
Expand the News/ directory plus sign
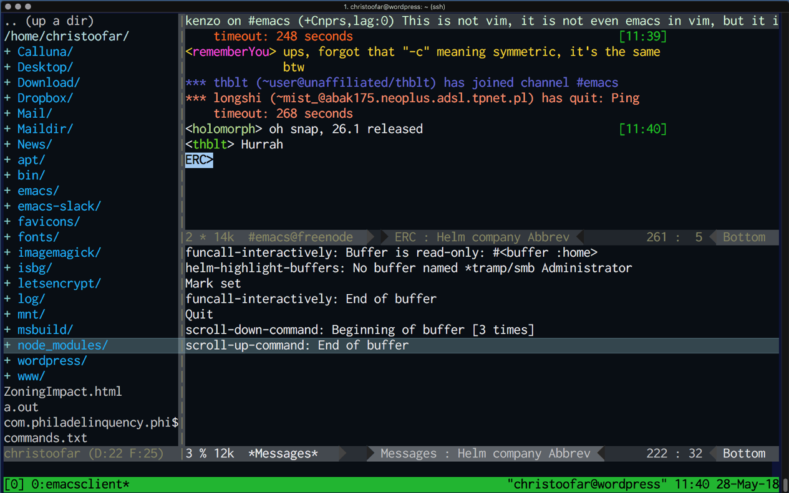[x=7, y=145]
